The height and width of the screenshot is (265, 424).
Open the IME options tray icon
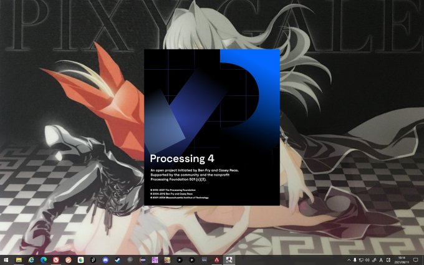coord(388,260)
